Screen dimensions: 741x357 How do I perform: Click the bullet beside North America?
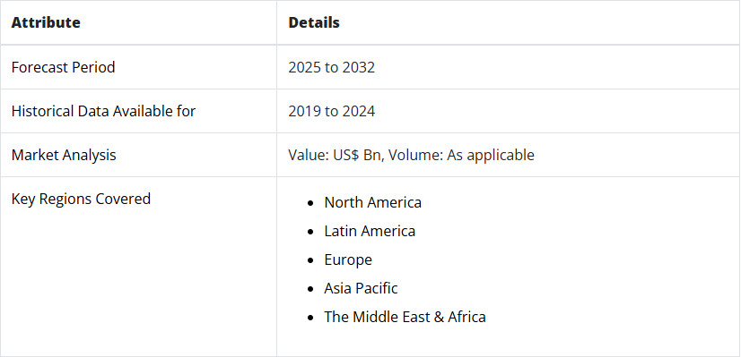click(x=310, y=203)
